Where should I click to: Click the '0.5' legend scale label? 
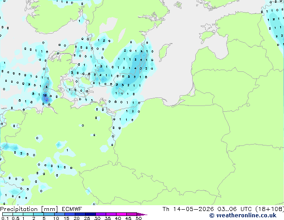(15, 218)
